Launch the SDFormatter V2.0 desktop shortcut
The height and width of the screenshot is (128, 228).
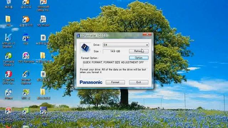point(43,114)
